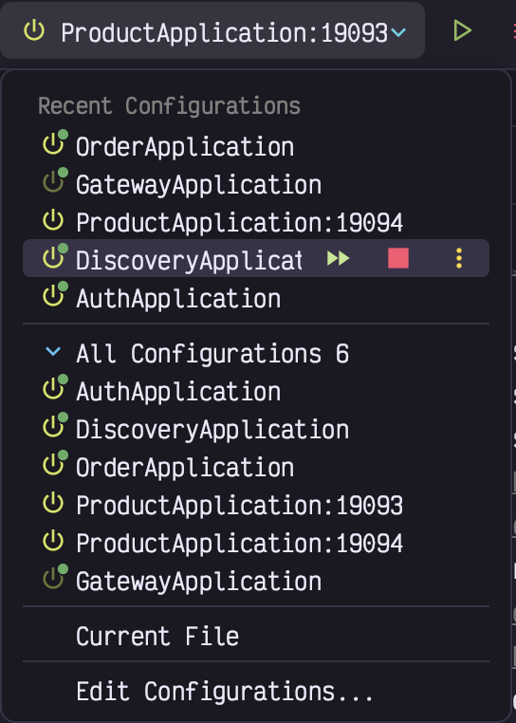Click power icon on highlighted DiscoveryApplication row
The image size is (516, 723).
coord(55,256)
